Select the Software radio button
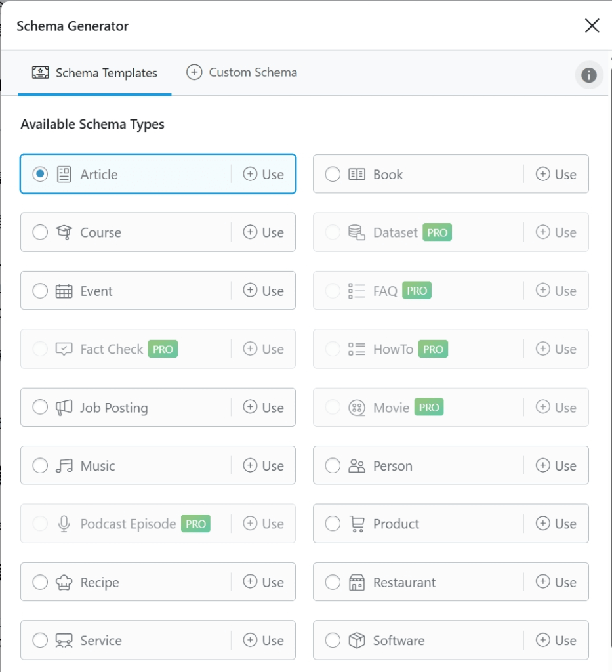This screenshot has width=612, height=672. point(333,640)
